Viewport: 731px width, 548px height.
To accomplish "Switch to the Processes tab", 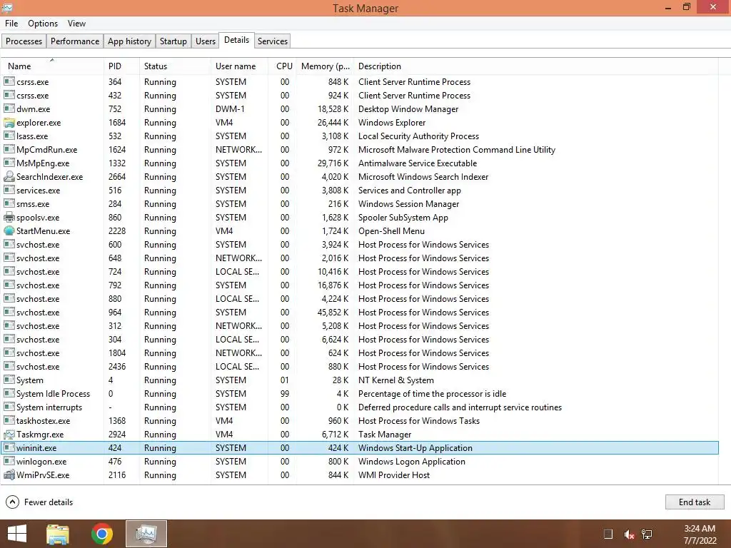I will [x=24, y=41].
